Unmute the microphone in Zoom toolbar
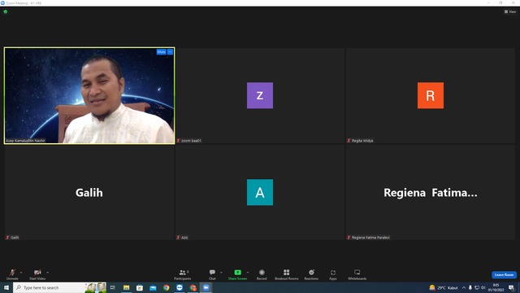Image resolution: width=520 pixels, height=293 pixels. click(12, 274)
